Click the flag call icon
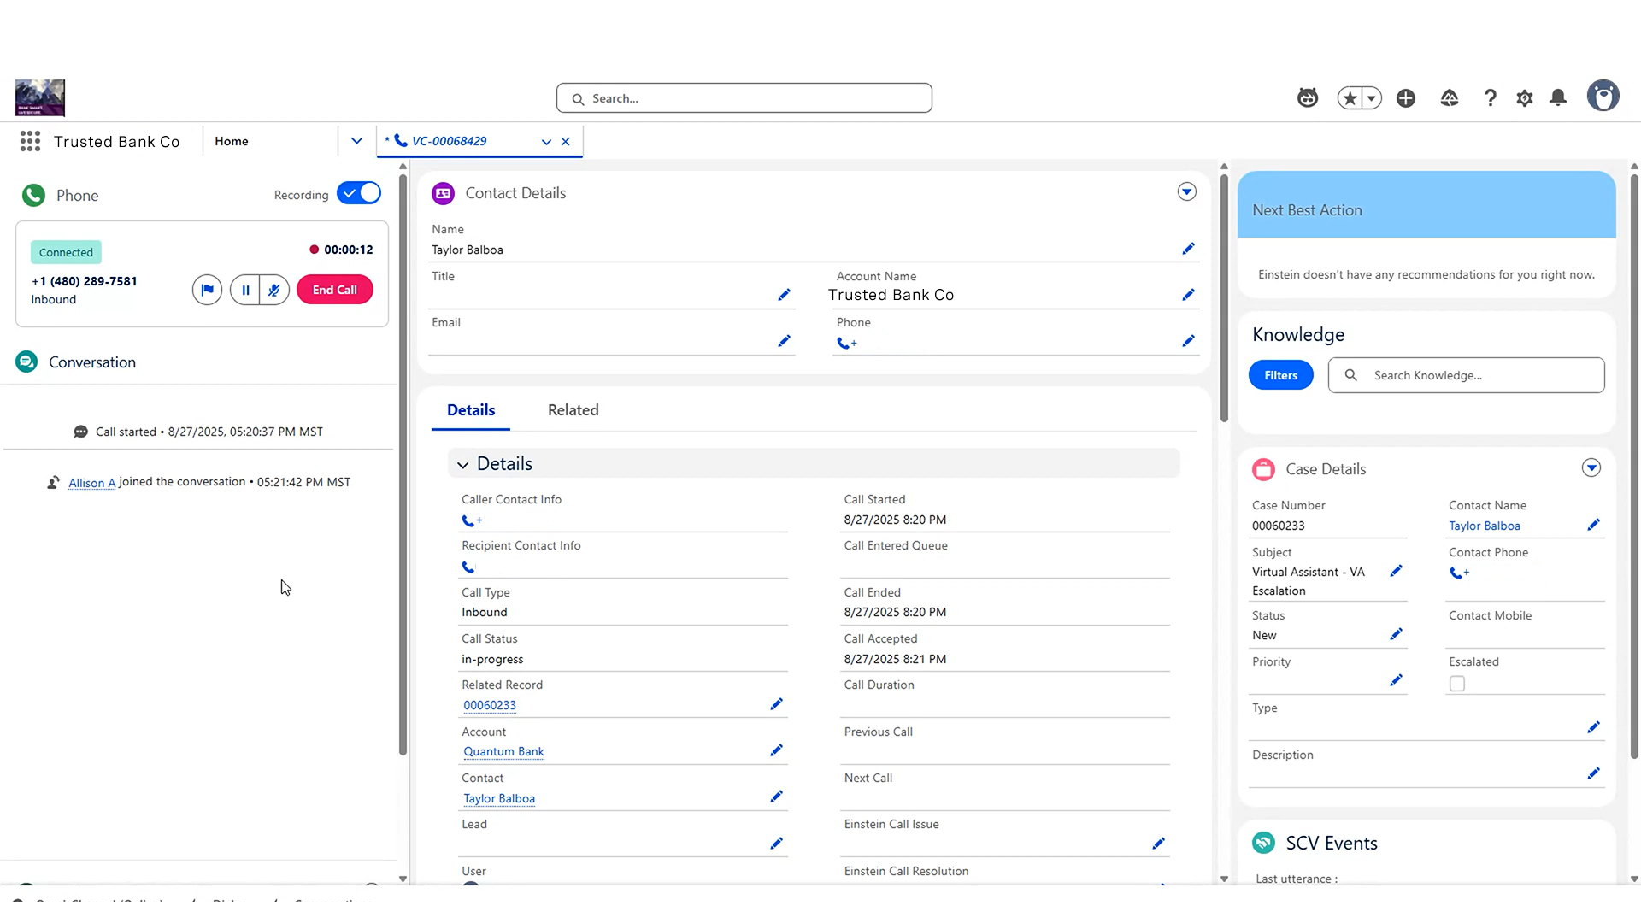 [207, 290]
